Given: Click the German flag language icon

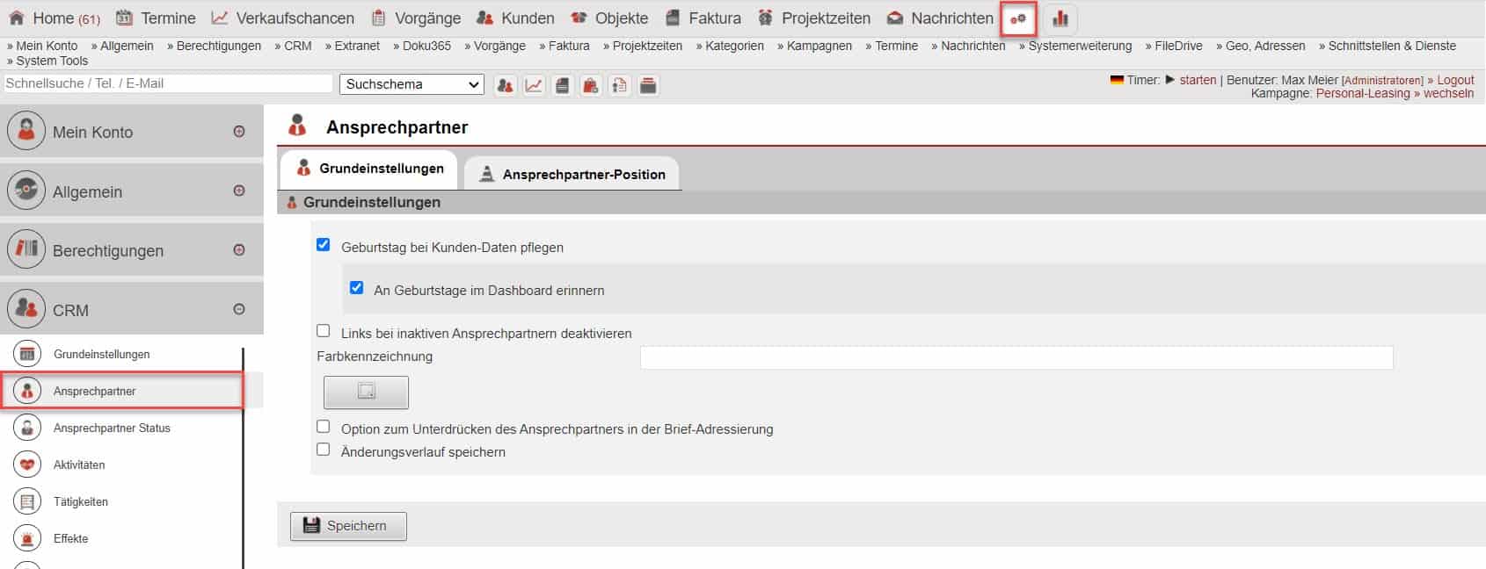Looking at the screenshot, I should (x=1117, y=80).
